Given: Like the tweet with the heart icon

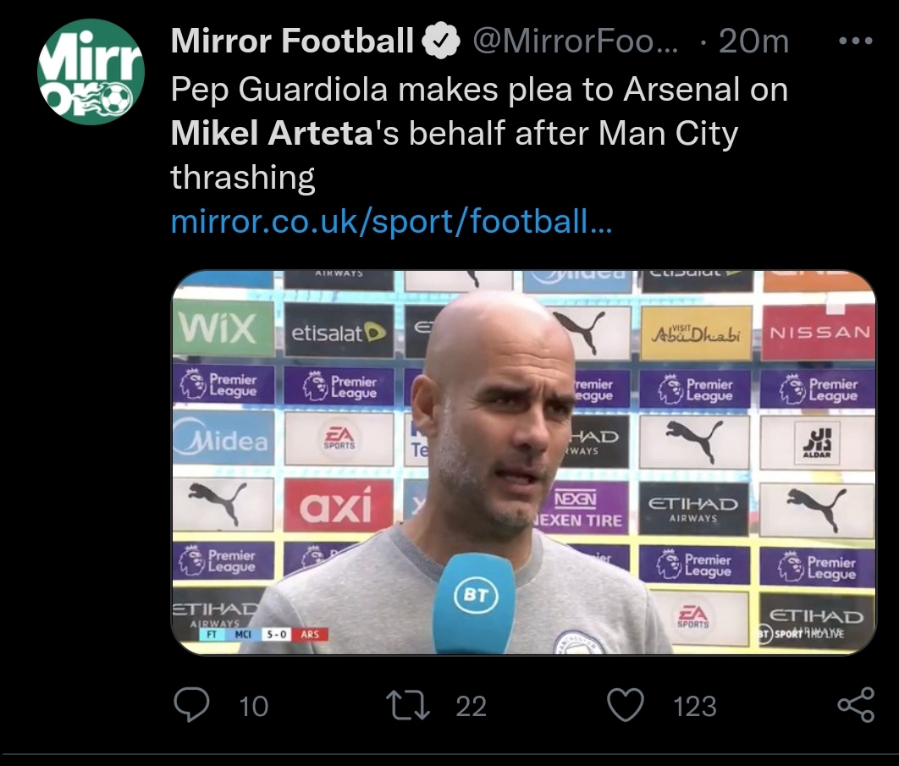Looking at the screenshot, I should click(x=626, y=705).
